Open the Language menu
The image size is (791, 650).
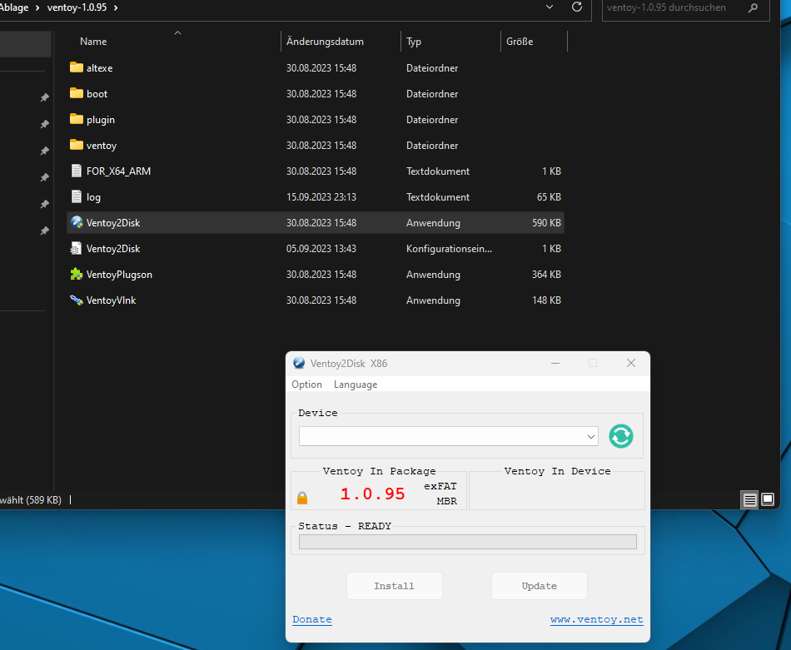tap(356, 385)
